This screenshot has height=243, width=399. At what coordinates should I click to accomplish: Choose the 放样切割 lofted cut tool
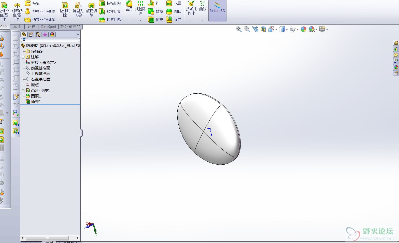[x=110, y=11]
